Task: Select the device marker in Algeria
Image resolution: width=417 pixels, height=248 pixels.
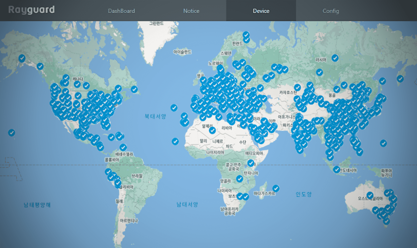Action: coord(212,130)
